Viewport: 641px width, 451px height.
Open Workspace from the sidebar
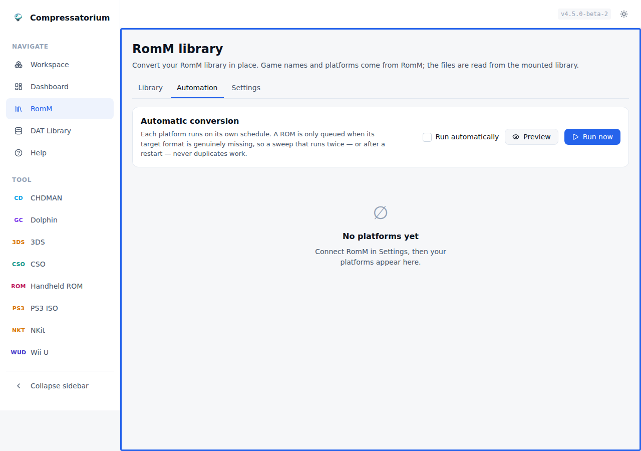pyautogui.click(x=60, y=65)
